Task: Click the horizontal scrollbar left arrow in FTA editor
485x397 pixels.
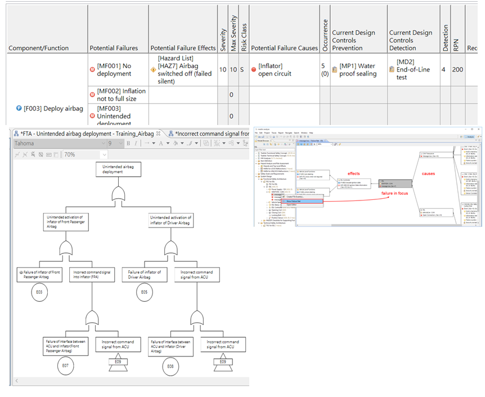Action: [16, 381]
